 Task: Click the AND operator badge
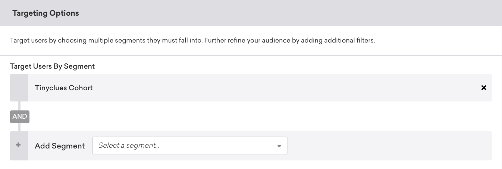pos(20,116)
